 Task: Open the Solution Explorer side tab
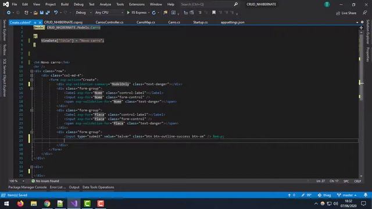368,32
